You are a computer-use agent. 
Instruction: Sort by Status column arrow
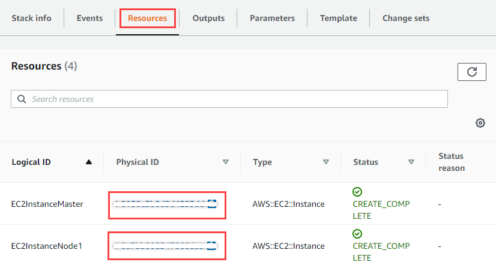tap(411, 162)
